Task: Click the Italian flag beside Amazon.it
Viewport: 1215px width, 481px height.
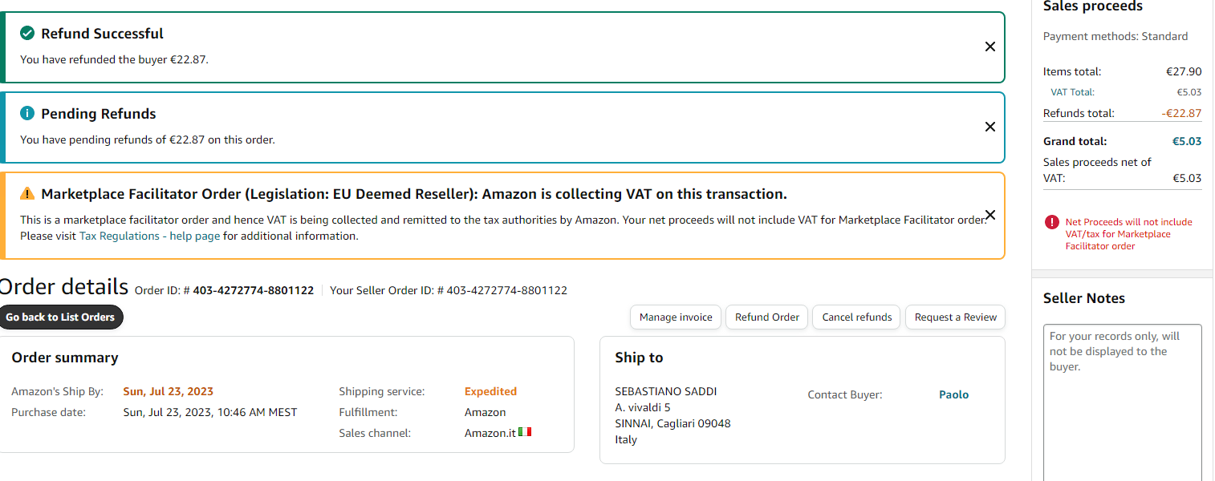Action: coord(525,433)
